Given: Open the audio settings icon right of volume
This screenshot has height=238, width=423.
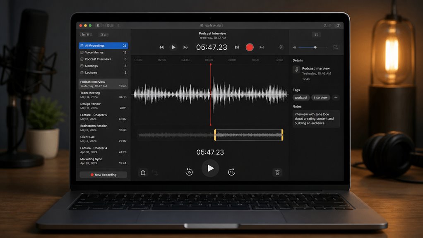Looking at the screenshot, I should pos(336,47).
